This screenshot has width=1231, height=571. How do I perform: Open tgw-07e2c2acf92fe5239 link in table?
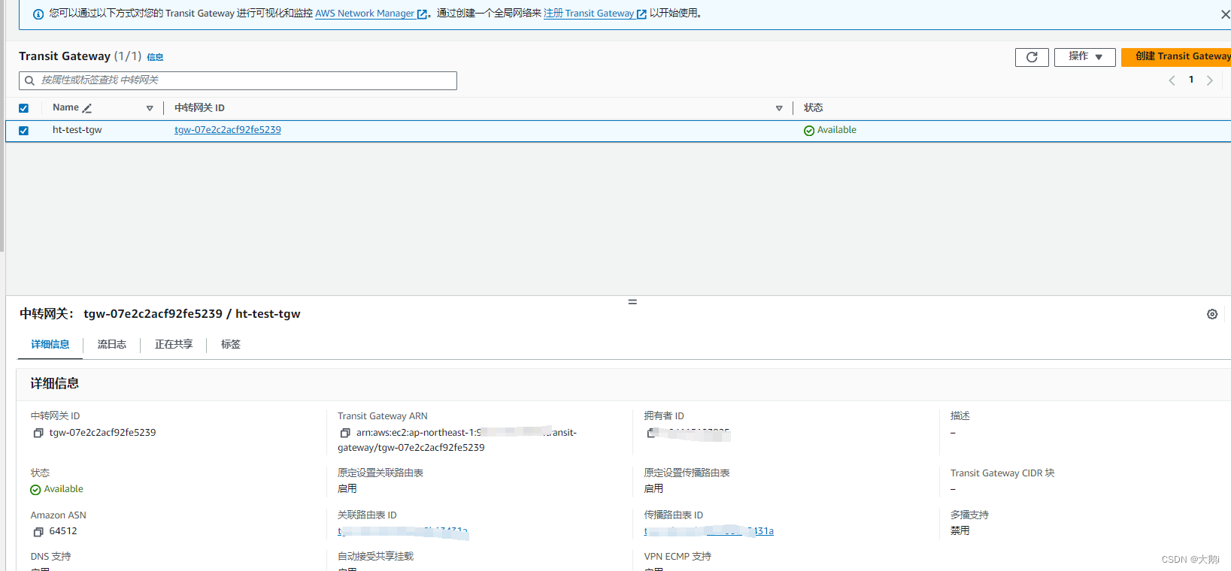pos(228,130)
